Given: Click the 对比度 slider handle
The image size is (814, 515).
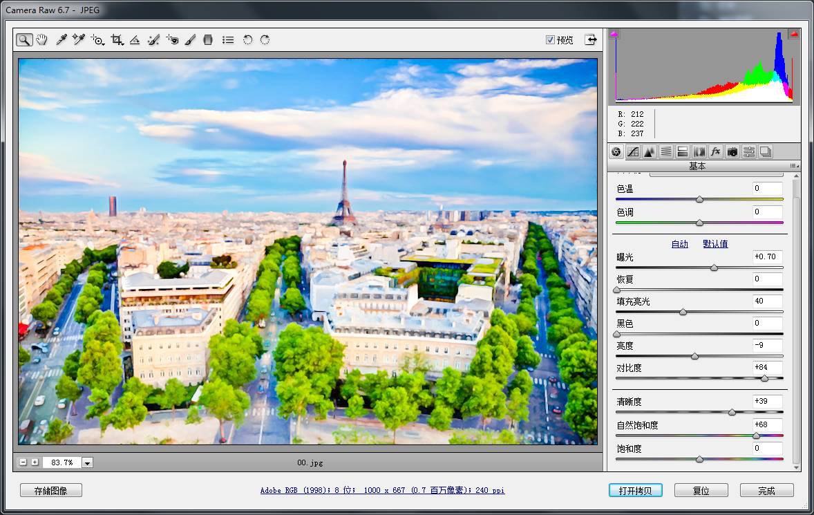Looking at the screenshot, I should (765, 378).
